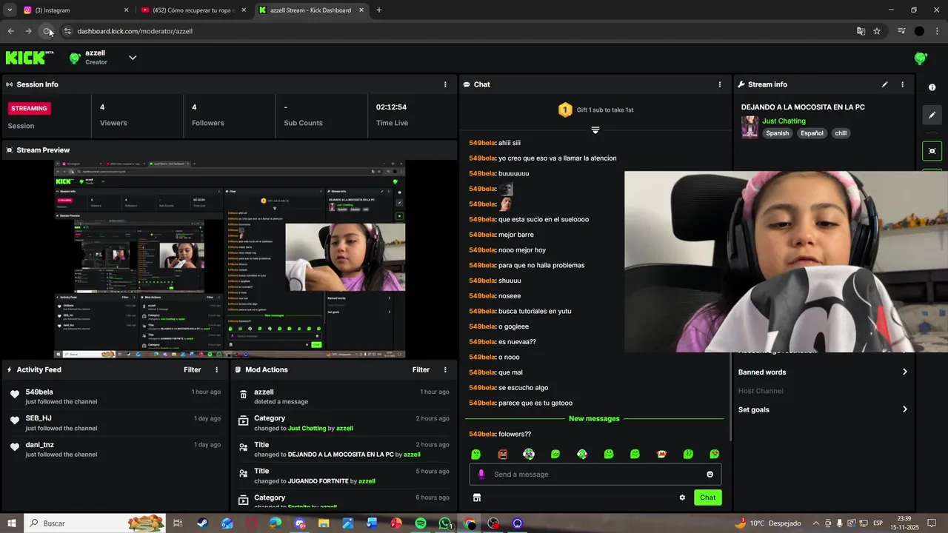The image size is (948, 533).
Task: Open Stream info panel three-dot menu
Action: coord(902,84)
